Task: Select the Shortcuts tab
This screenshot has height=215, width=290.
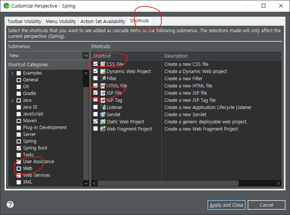Action: click(x=140, y=21)
